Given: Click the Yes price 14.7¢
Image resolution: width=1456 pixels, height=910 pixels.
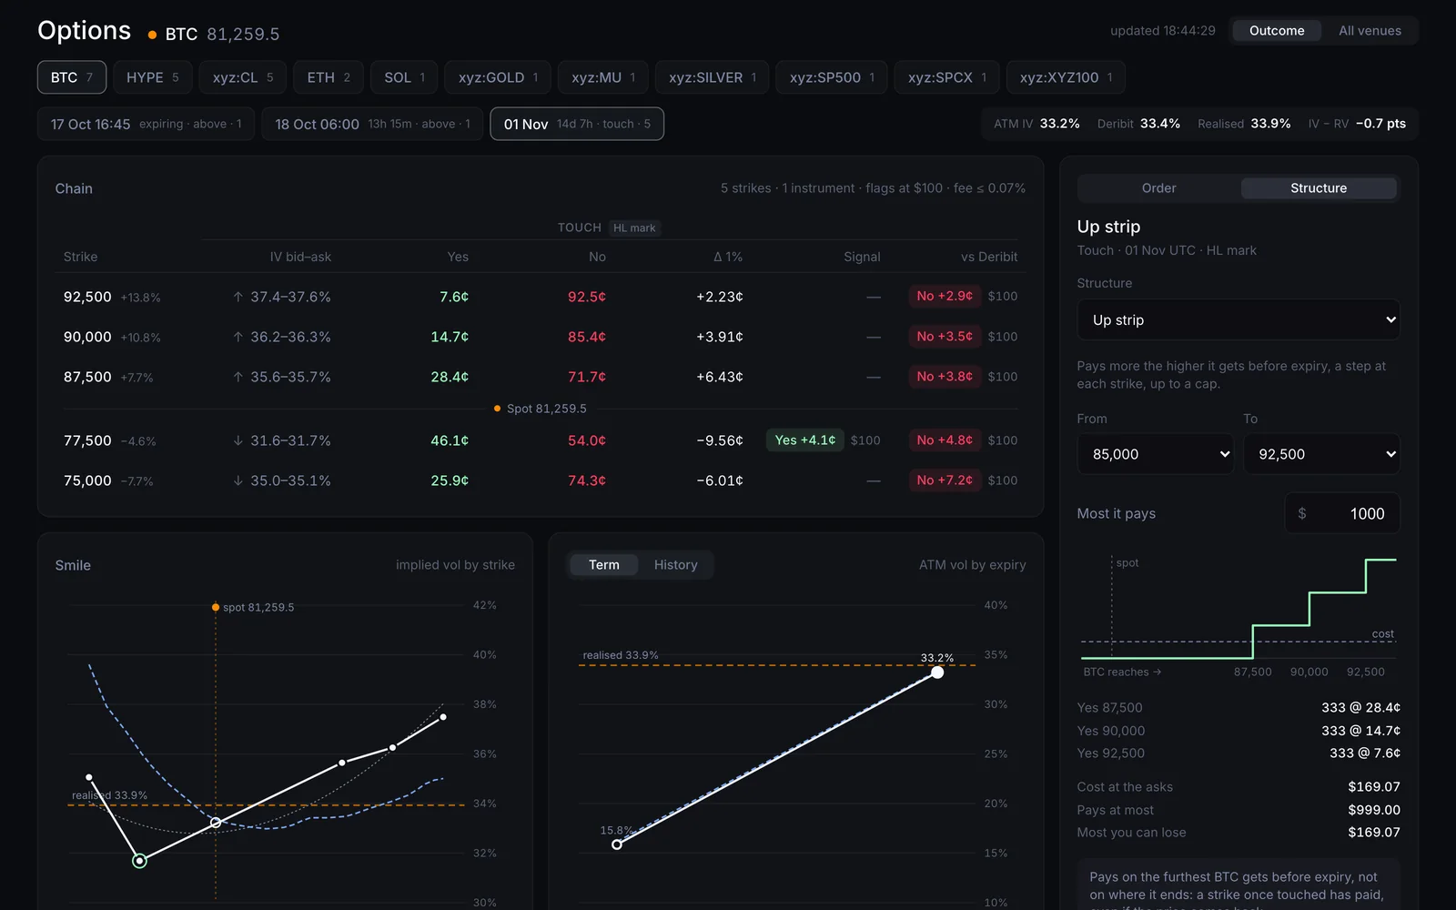Looking at the screenshot, I should pos(450,337).
